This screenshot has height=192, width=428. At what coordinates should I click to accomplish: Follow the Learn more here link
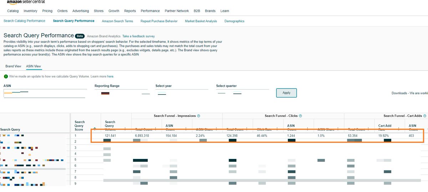[x=110, y=76]
